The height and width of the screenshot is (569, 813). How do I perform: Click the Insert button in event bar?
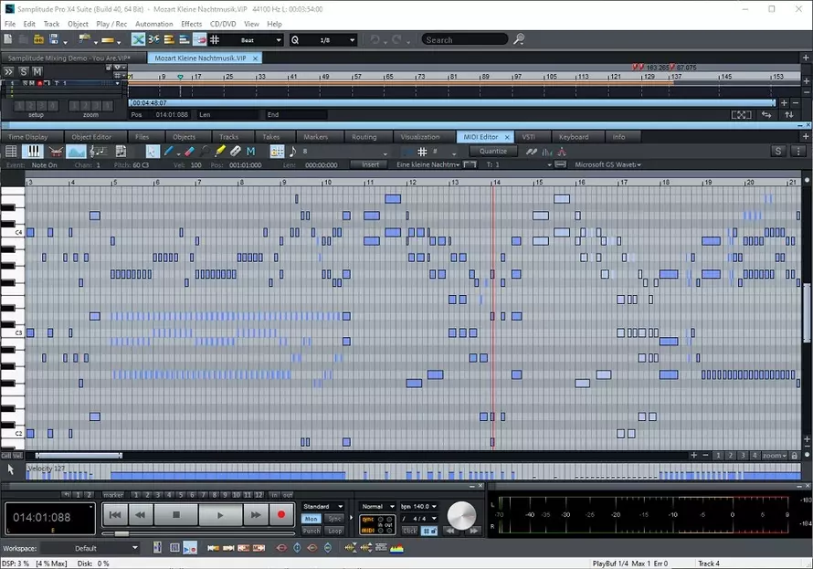pyautogui.click(x=370, y=164)
